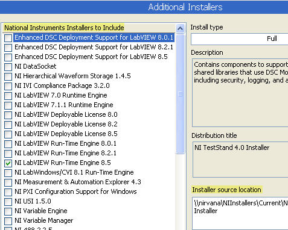Select 'NI LabVIEW Deployable License 8.2' text

pos(66,124)
